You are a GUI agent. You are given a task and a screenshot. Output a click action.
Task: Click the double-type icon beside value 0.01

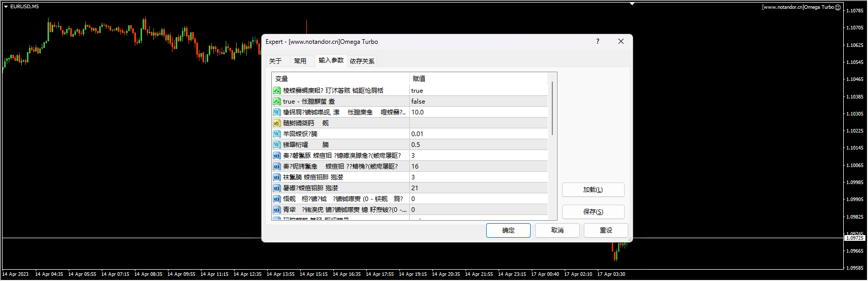click(x=277, y=134)
